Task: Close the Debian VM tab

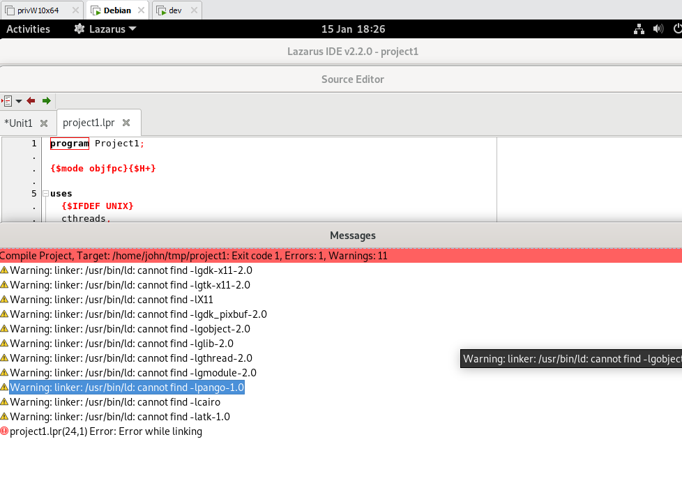Action: [x=141, y=10]
